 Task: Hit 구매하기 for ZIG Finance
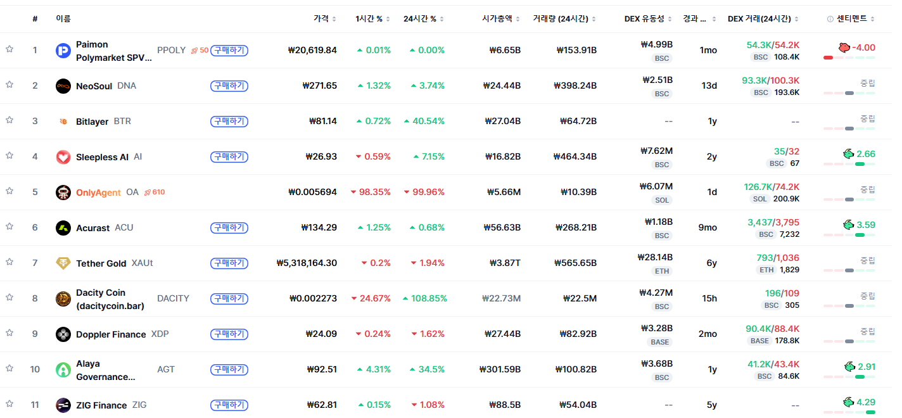(x=229, y=405)
